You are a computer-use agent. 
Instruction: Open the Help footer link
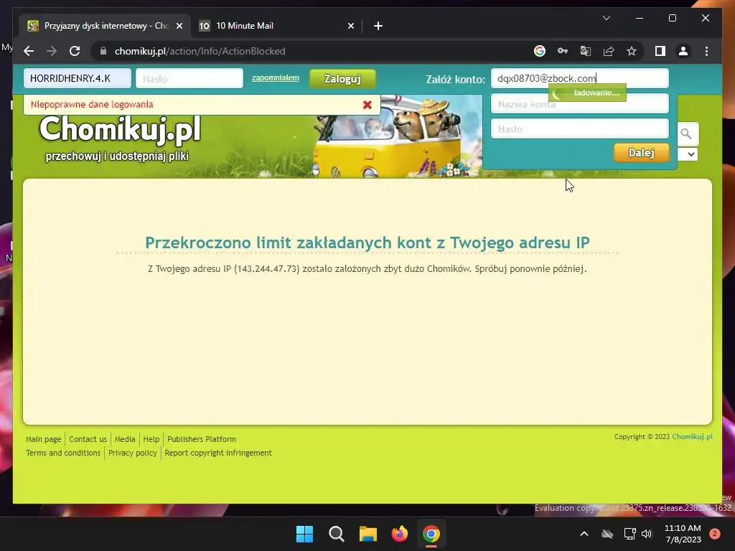[151, 439]
